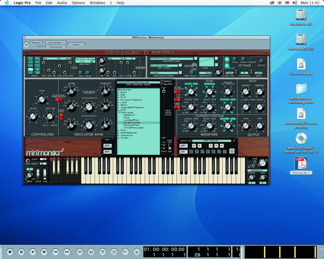Screen dimensions: 324x259
Task: Open Macintosh HD drive icon
Action: 301,15
